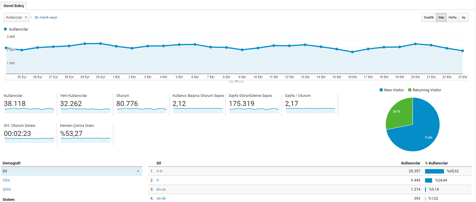Click the green Returning Visitor legend swatch
The height and width of the screenshot is (202, 476).
(410, 90)
